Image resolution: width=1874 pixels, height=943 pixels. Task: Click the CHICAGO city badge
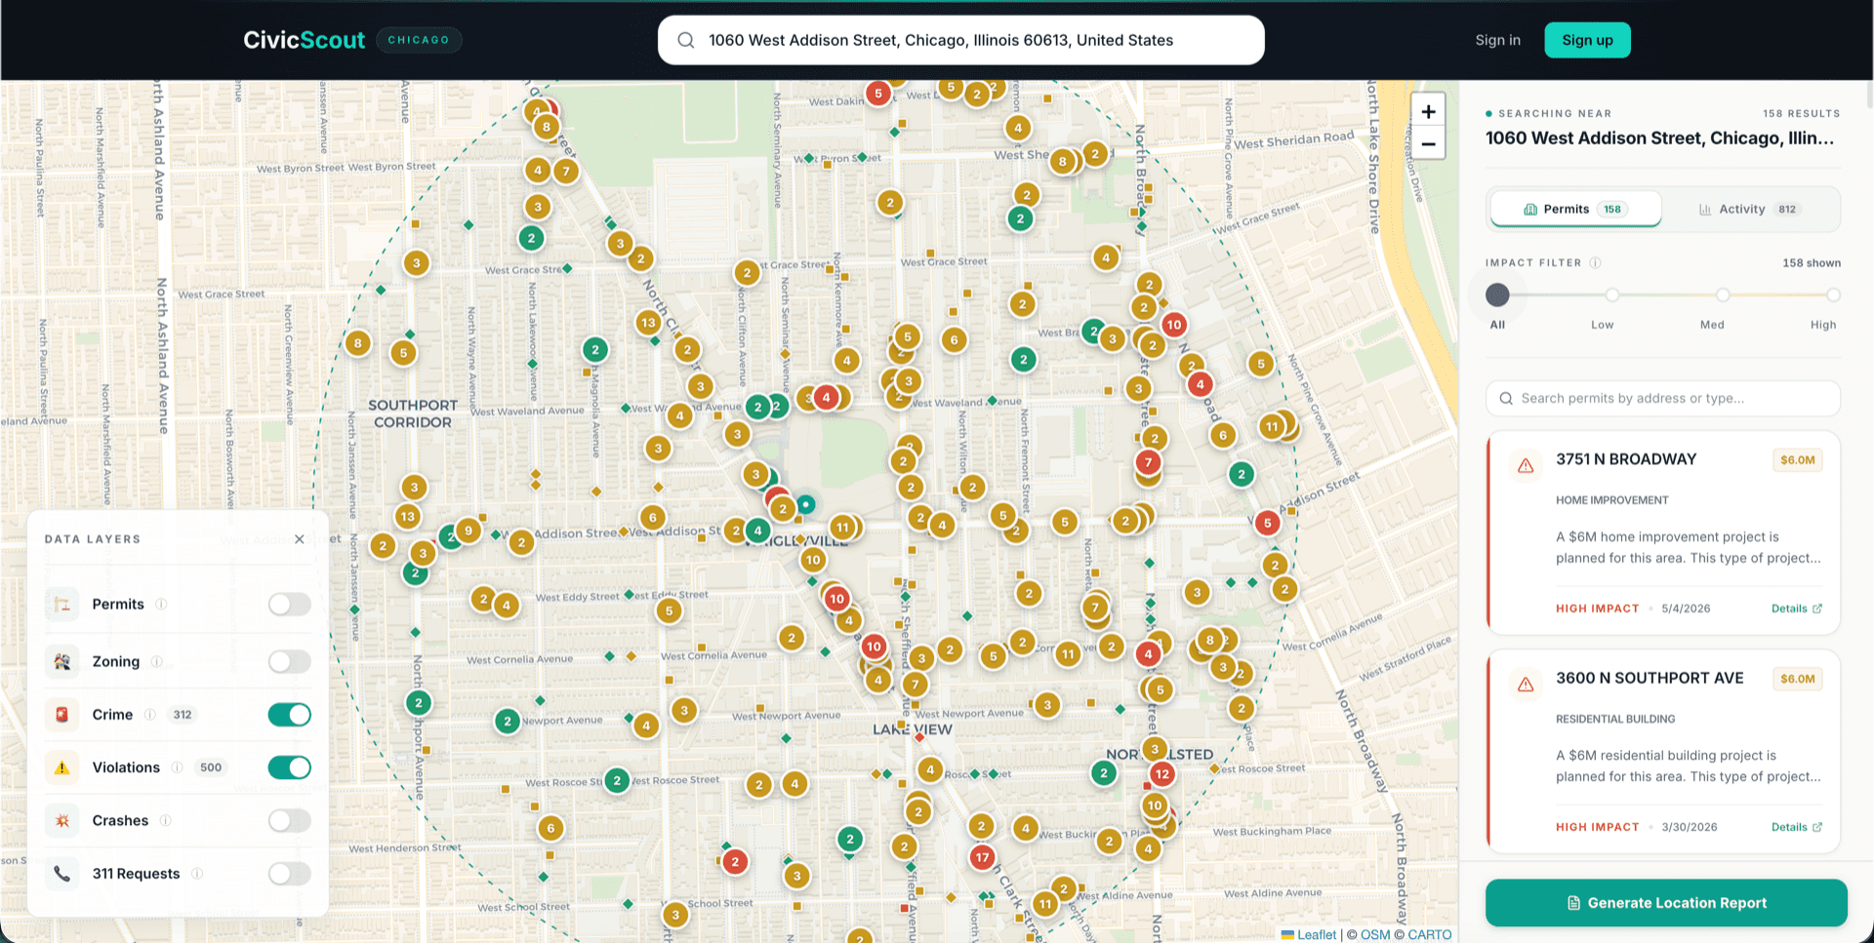(x=419, y=40)
